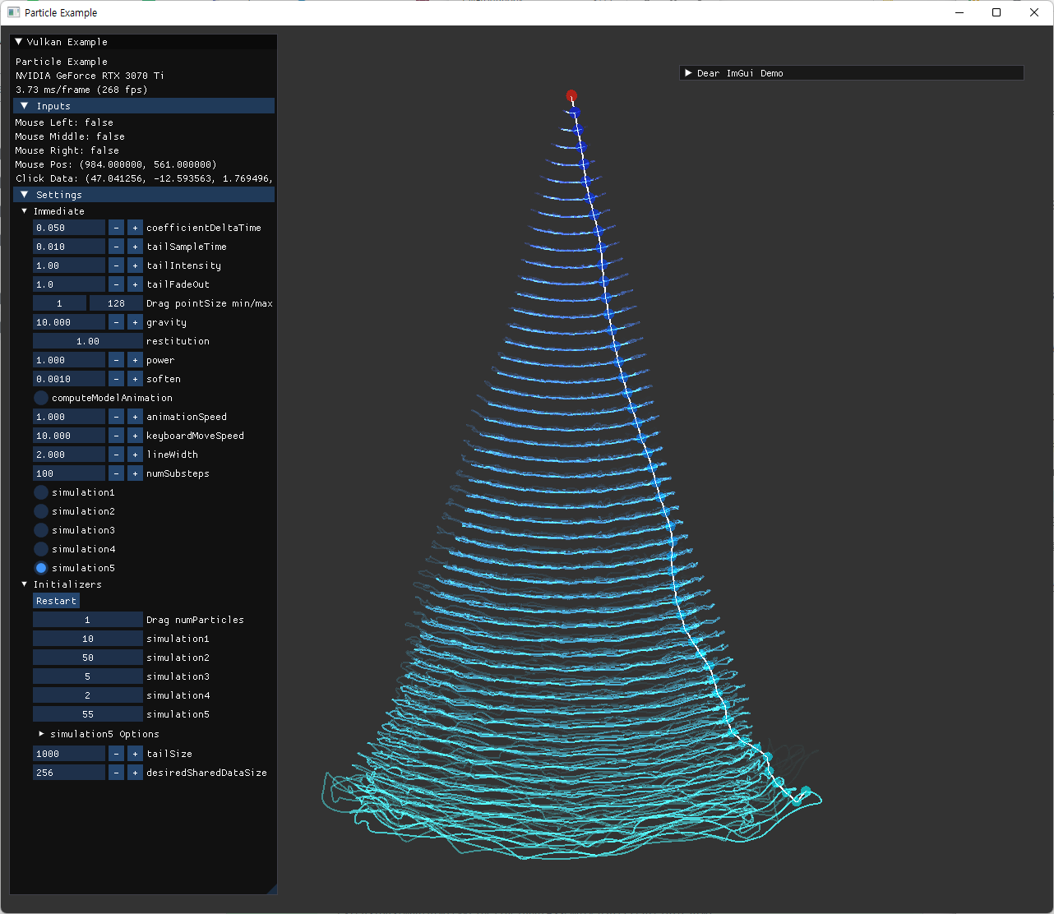The image size is (1054, 914).
Task: Collapse the Immediate tree node
Action: coord(25,211)
